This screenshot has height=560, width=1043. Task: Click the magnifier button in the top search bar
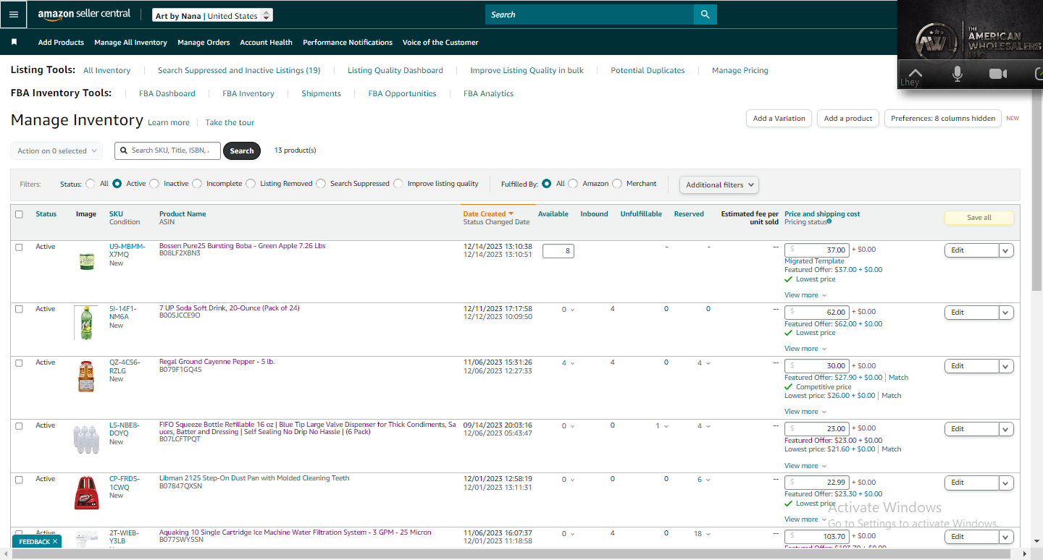(705, 14)
